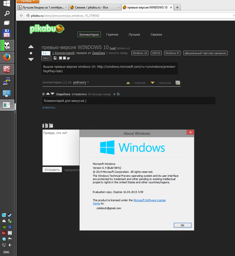Go back with the browser back arrow

21,15
